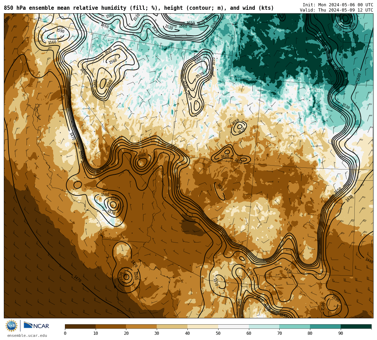This screenshot has height=340, width=377.
Task: Click the colorbar tick label '10'
Action: (96, 333)
